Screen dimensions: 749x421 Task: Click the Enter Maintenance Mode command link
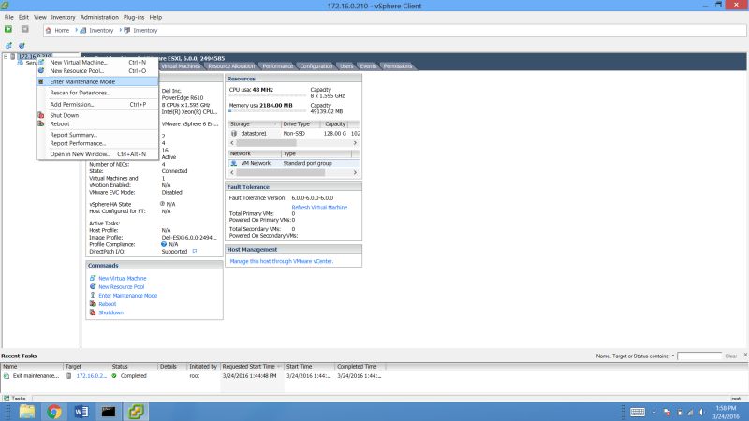pyautogui.click(x=128, y=296)
